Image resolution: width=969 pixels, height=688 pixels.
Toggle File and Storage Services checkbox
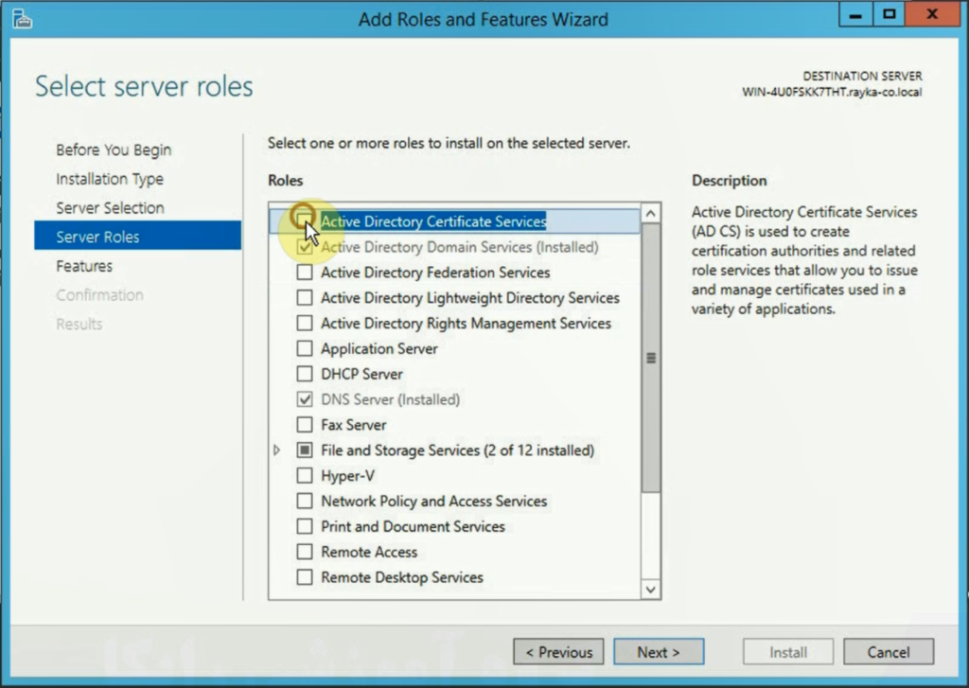(x=305, y=450)
